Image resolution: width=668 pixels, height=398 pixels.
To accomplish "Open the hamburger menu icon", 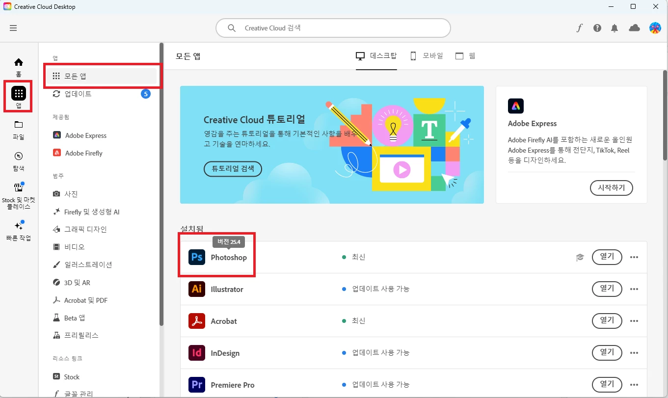I will pyautogui.click(x=13, y=28).
